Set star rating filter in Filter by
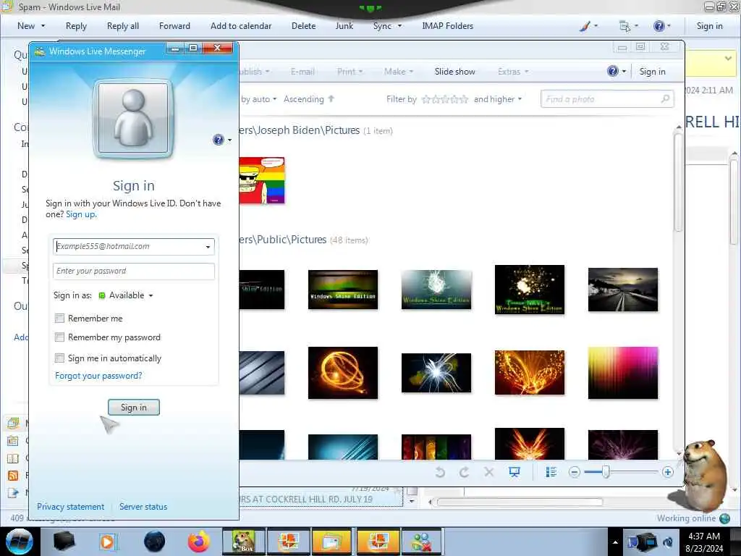The height and width of the screenshot is (556, 741). tap(445, 98)
